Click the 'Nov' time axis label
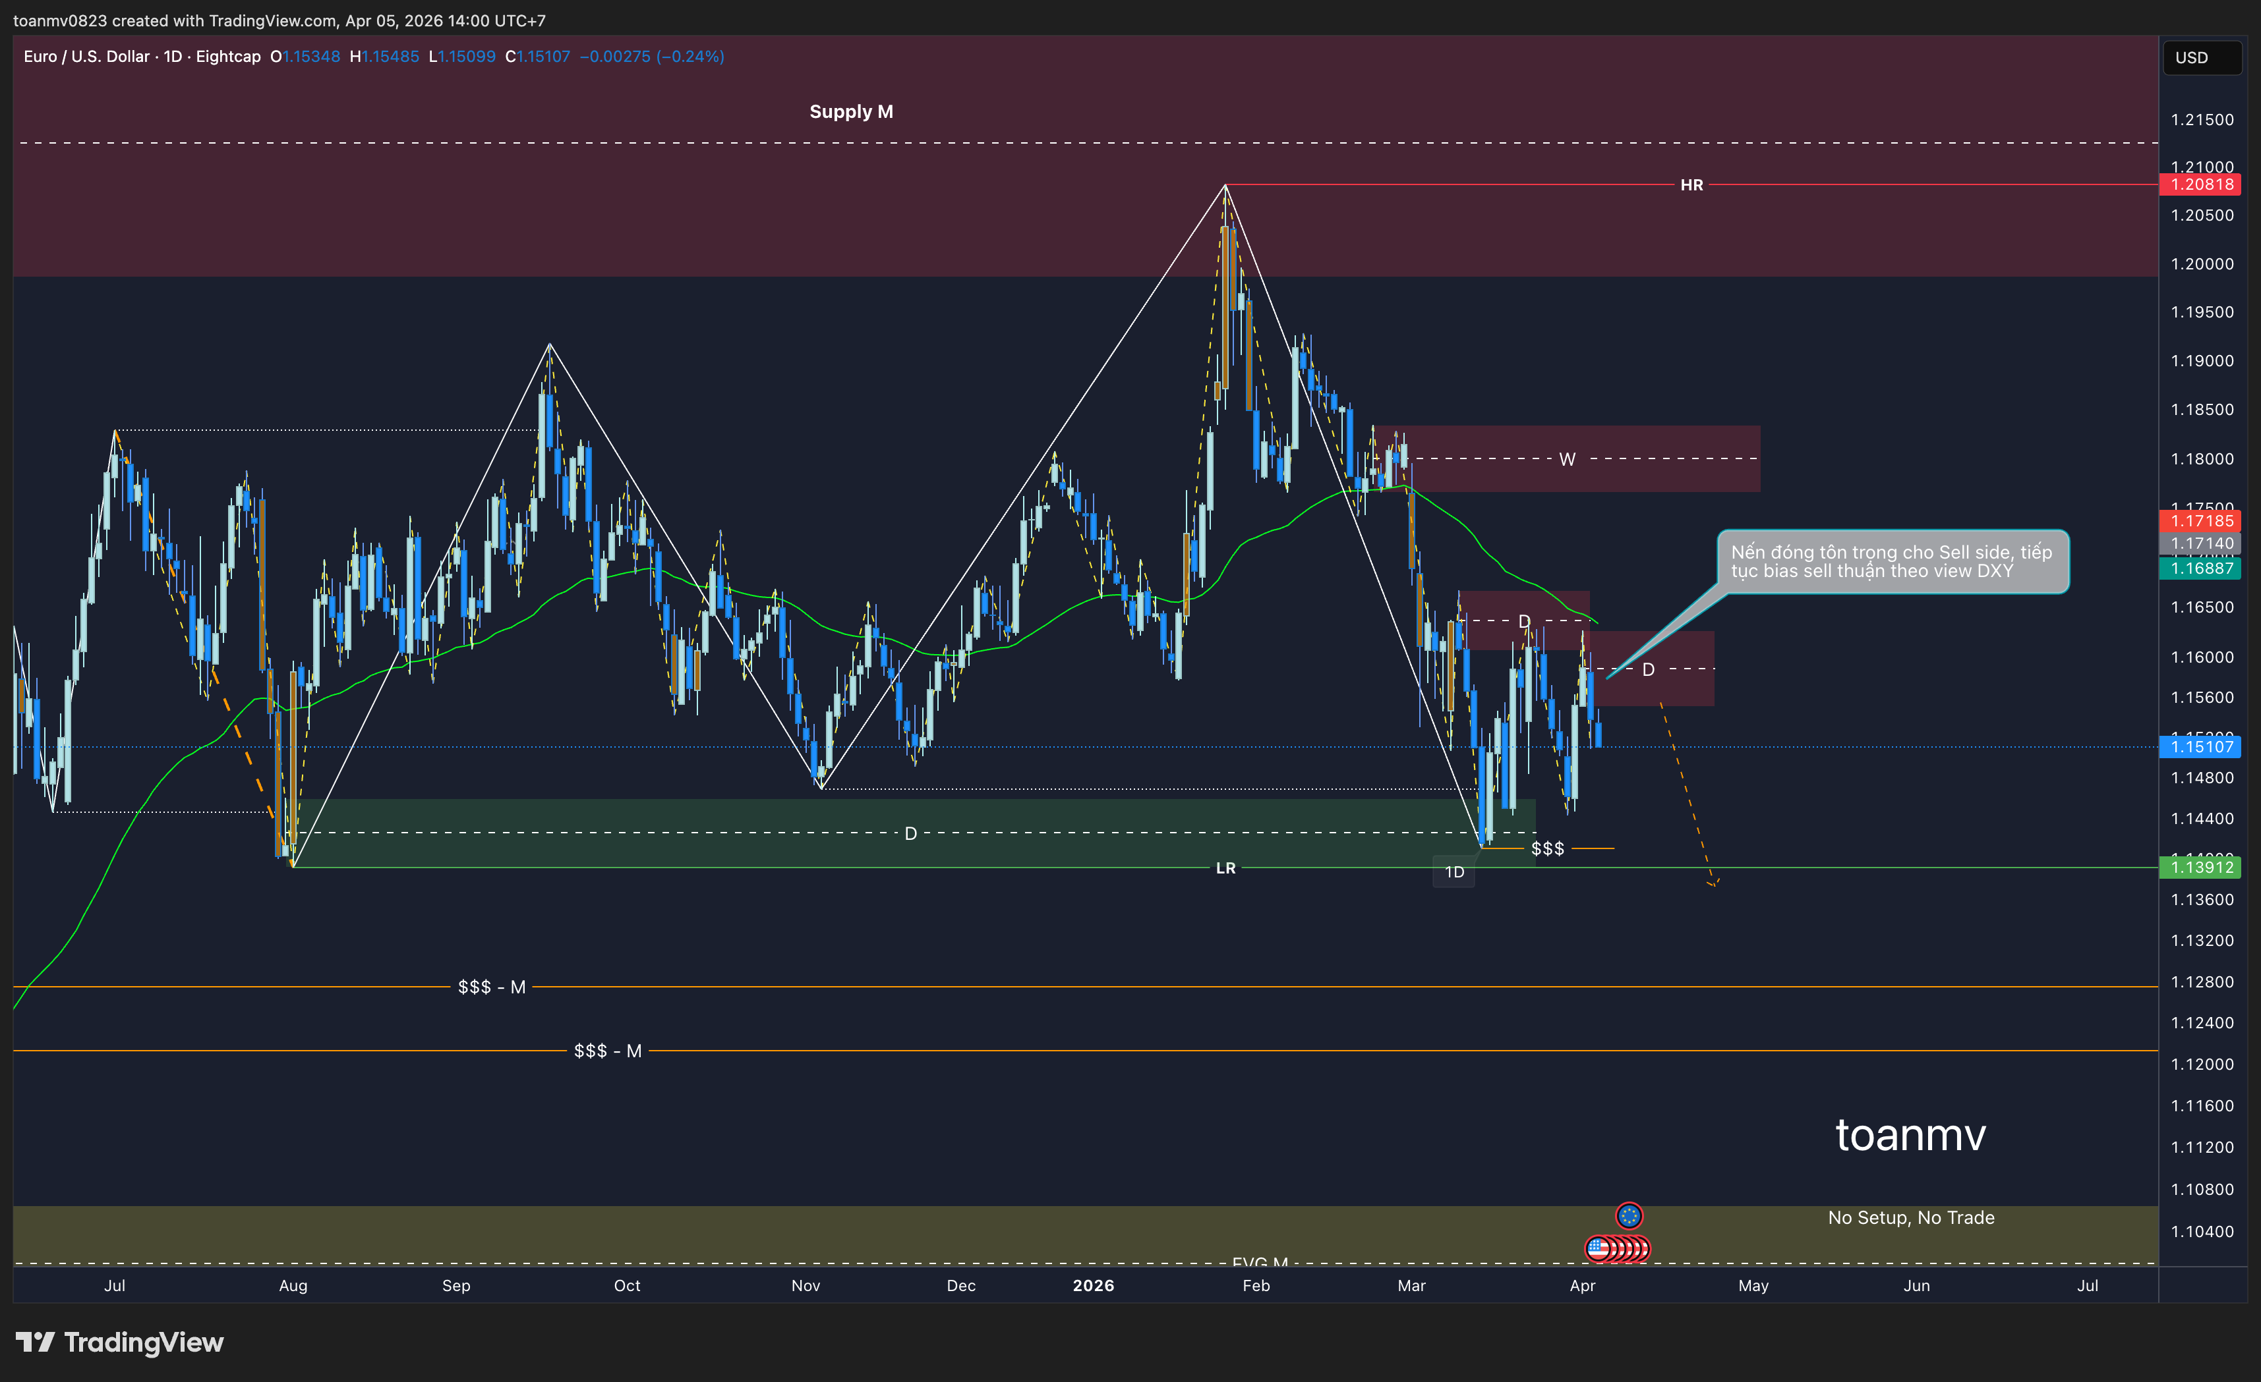Screen dimensions: 2261x1382 click(x=806, y=1286)
